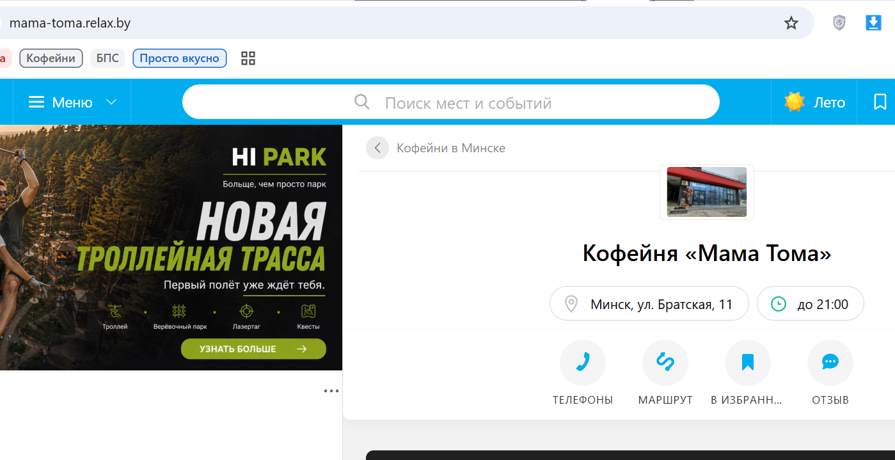Click the HI PARK logo on banner

tap(279, 157)
